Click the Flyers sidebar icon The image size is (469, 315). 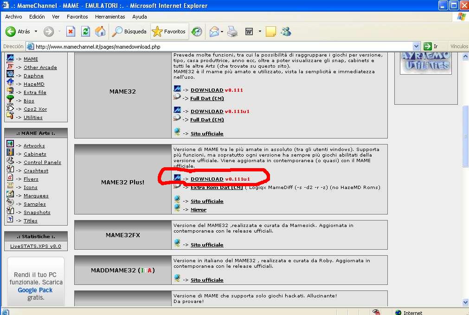coord(10,177)
